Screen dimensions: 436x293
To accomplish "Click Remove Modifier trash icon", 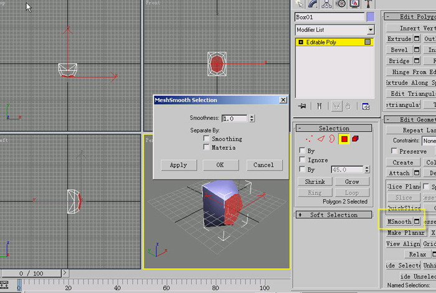I will [348, 106].
